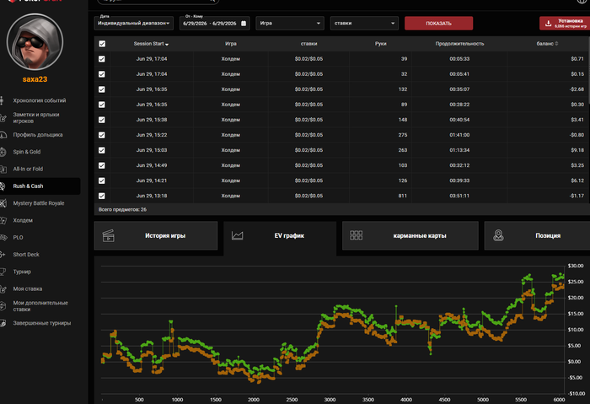The image size is (590, 404).
Task: Open the Игра filter dropdown
Action: tap(290, 24)
